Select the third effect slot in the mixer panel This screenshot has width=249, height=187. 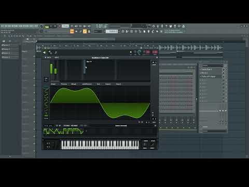pyautogui.click(x=211, y=76)
